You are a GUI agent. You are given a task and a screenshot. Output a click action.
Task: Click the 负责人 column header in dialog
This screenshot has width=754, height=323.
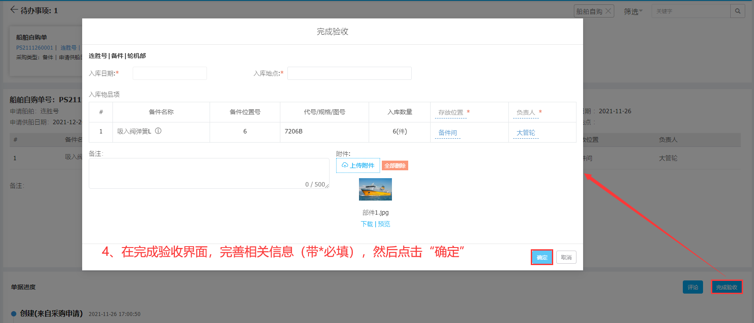click(x=526, y=112)
